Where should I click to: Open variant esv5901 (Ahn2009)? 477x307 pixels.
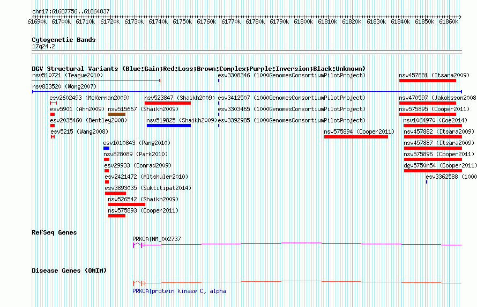[x=77, y=109]
